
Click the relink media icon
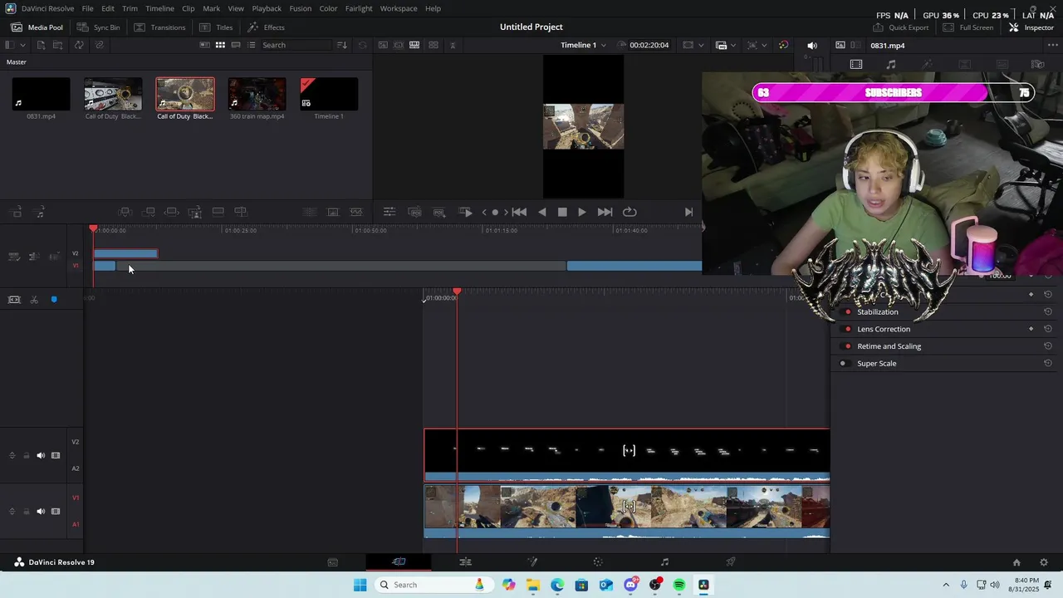coord(99,45)
